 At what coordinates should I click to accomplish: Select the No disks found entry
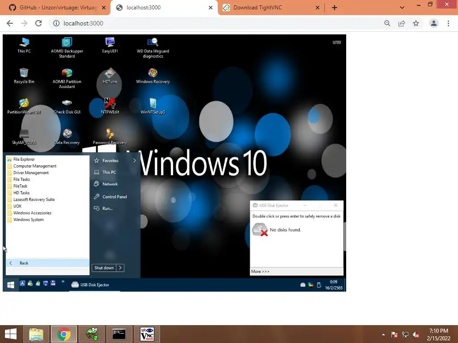(297, 230)
